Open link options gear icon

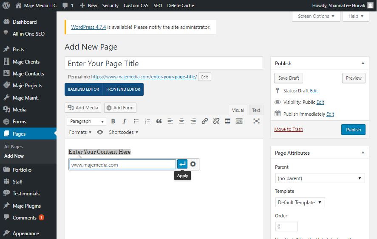click(x=193, y=164)
